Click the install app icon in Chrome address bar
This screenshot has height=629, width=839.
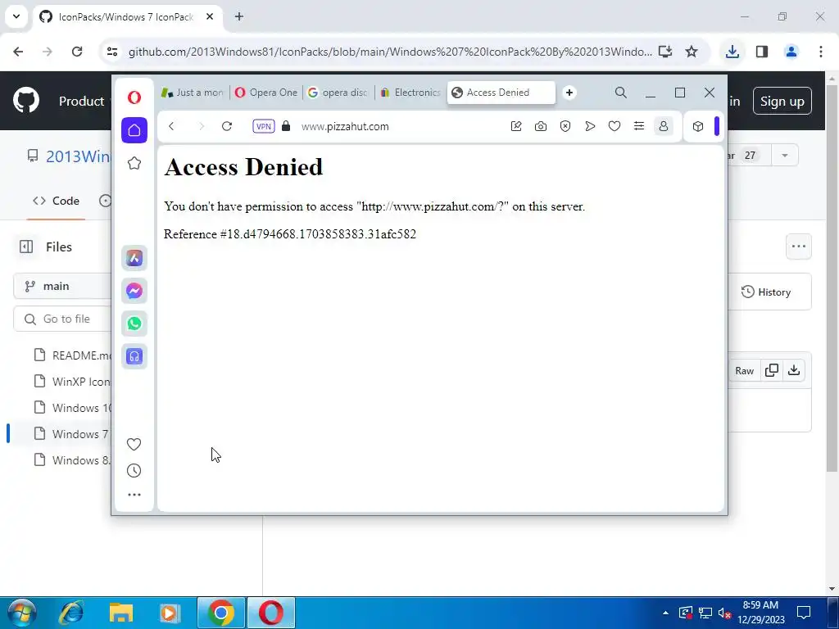point(665,52)
